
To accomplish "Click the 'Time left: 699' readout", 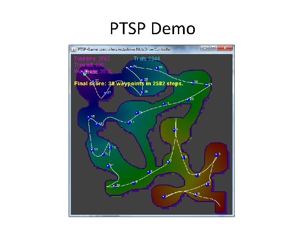I will point(89,65).
